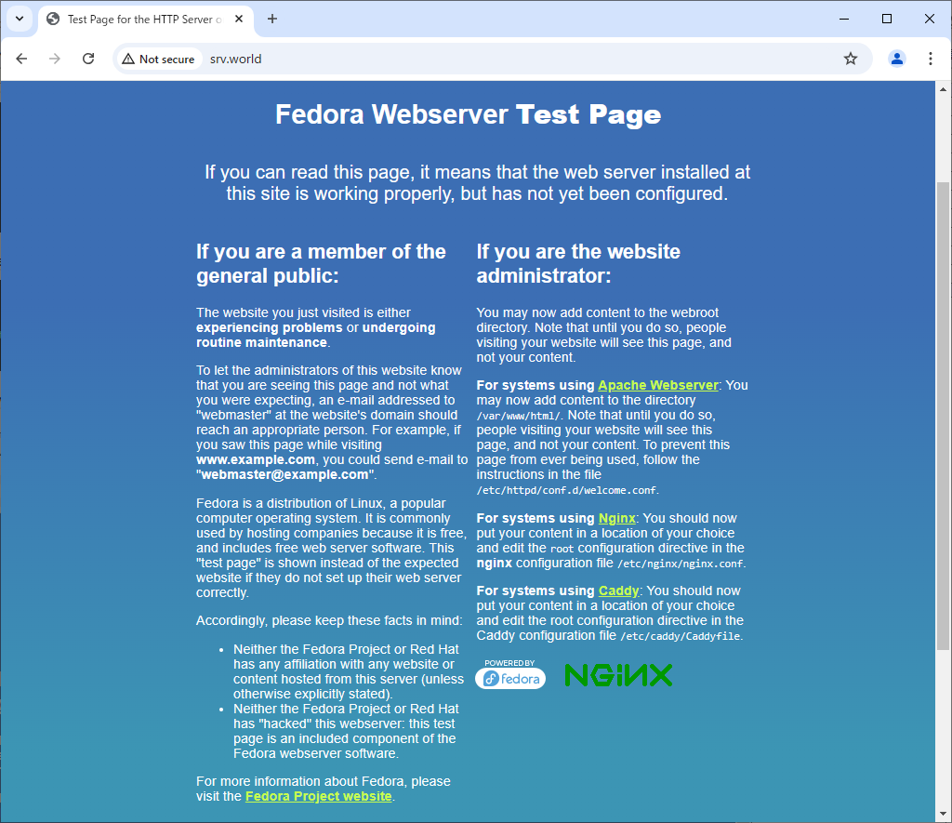This screenshot has height=823, width=952.
Task: Open a new tab with plus button
Action: (x=272, y=19)
